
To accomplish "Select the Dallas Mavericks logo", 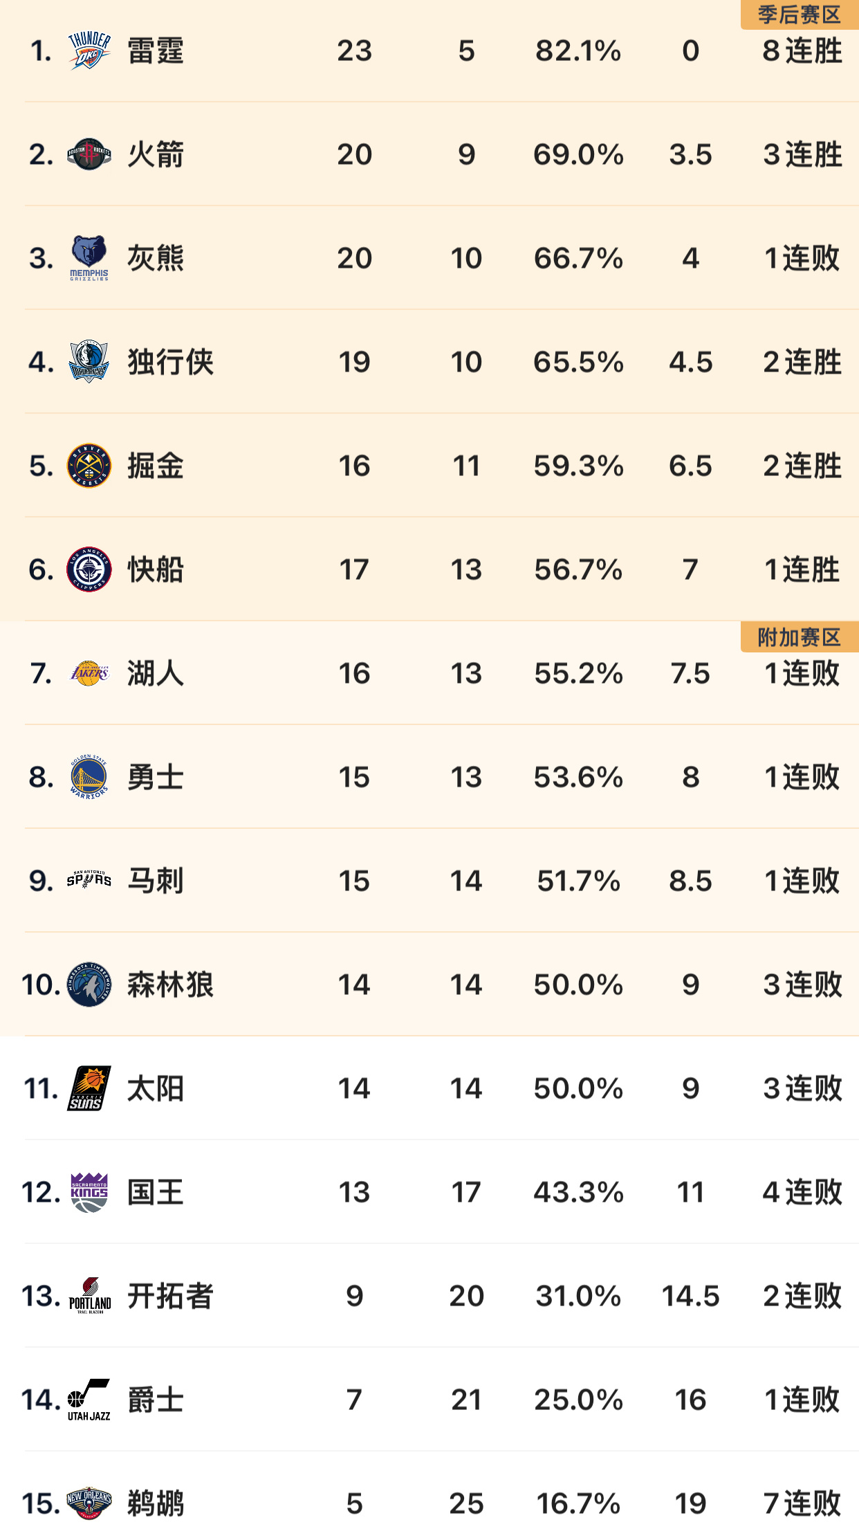I will [x=89, y=361].
